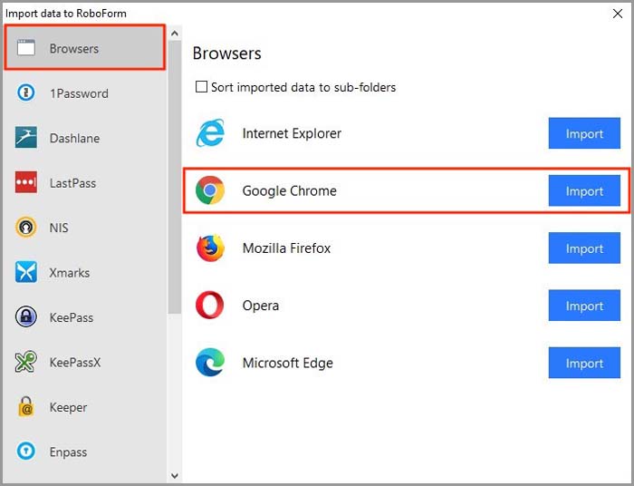The height and width of the screenshot is (486, 634).
Task: Select KeePassX label in sidebar
Action: pos(75,362)
